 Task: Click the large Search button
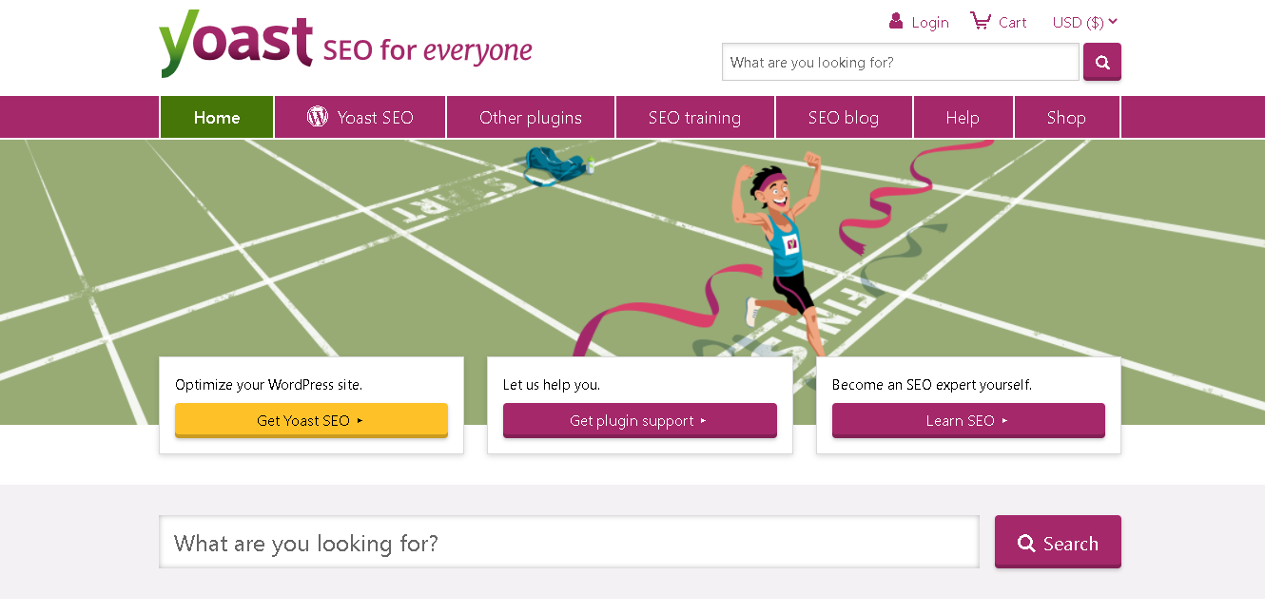1058,542
